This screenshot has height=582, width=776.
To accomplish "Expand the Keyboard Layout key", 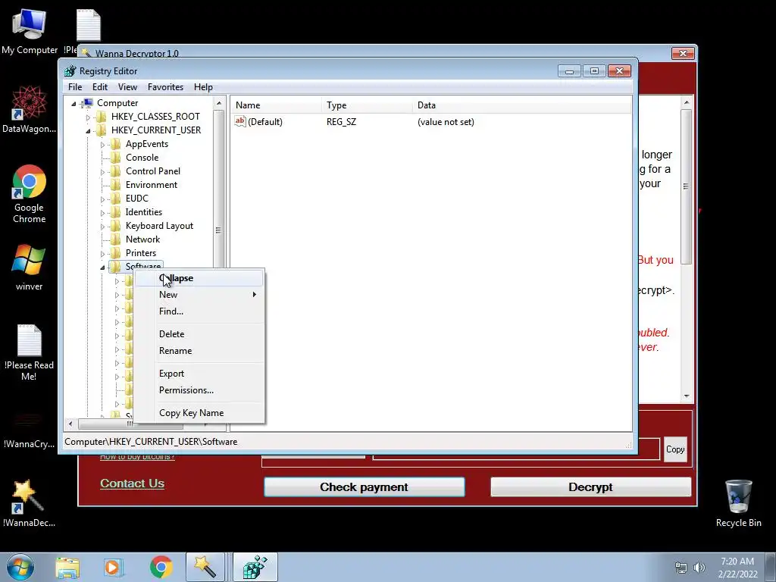I will (x=102, y=226).
